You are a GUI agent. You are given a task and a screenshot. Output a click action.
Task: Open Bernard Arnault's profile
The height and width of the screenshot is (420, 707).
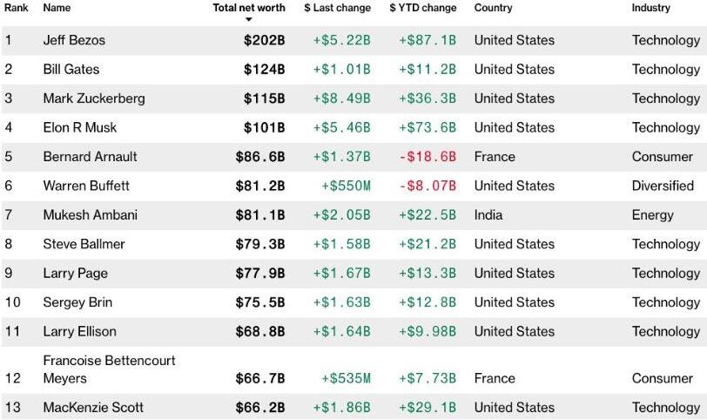90,157
